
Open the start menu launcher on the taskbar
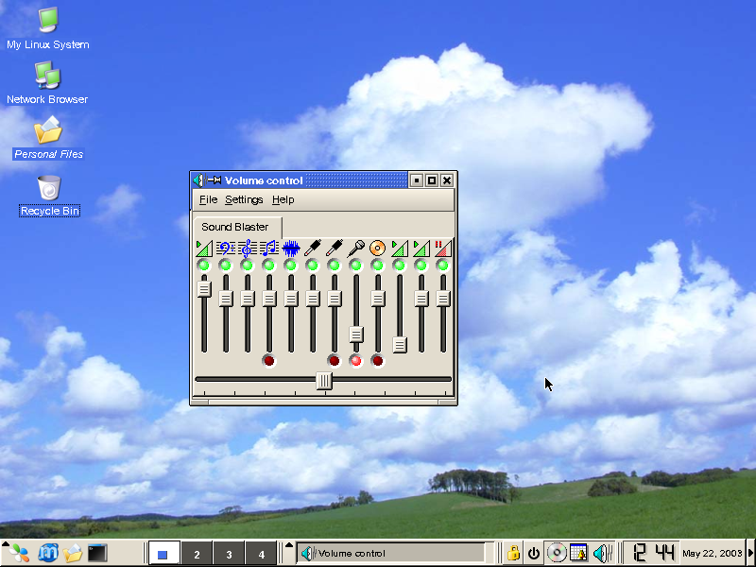18,553
